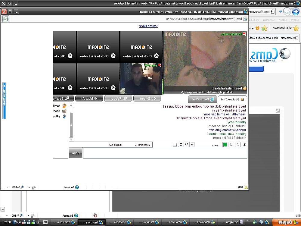The width and height of the screenshot is (301, 226).
Task: Click hey there hayley user avatar icon
Action: 64,106
